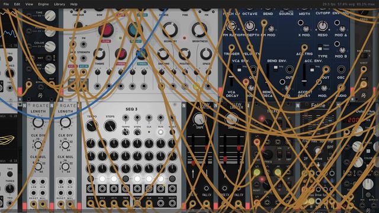Click the FM RATIO knob
Viewport: 379px width, 213px height.
(232, 26)
